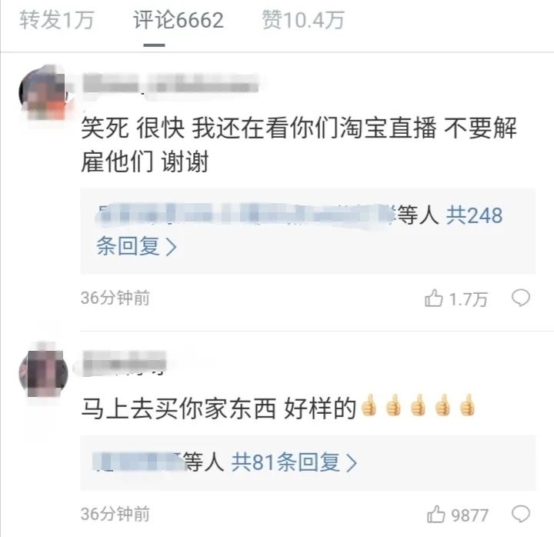Select the 评论6662 tab
This screenshot has height=537, width=554.
(179, 20)
